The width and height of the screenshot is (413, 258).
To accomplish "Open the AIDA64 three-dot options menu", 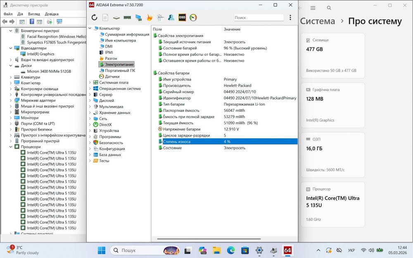I will click(290, 17).
